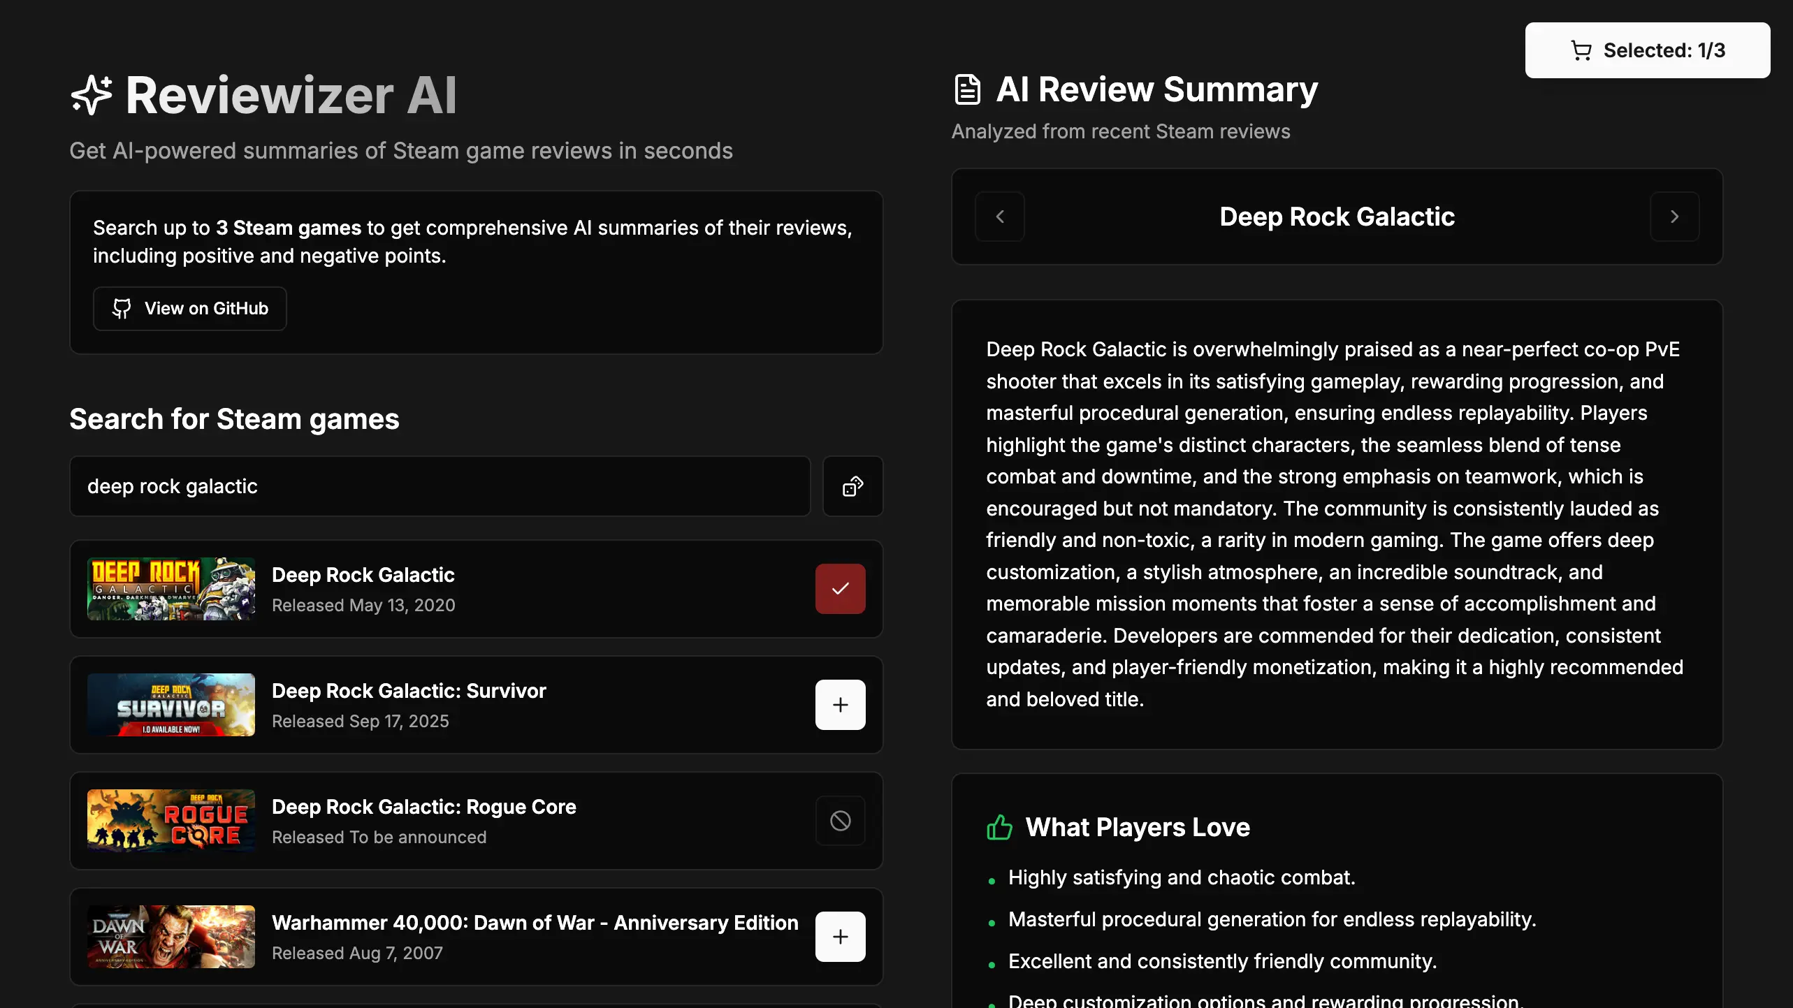
Task: Open the Selected: 1/3 games button
Action: click(x=1647, y=50)
